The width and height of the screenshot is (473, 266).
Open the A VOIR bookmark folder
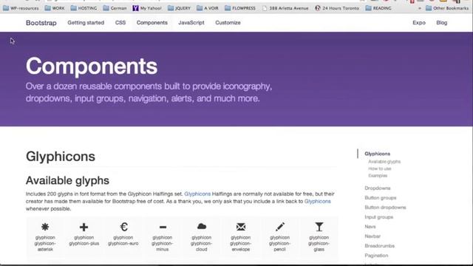(x=208, y=8)
